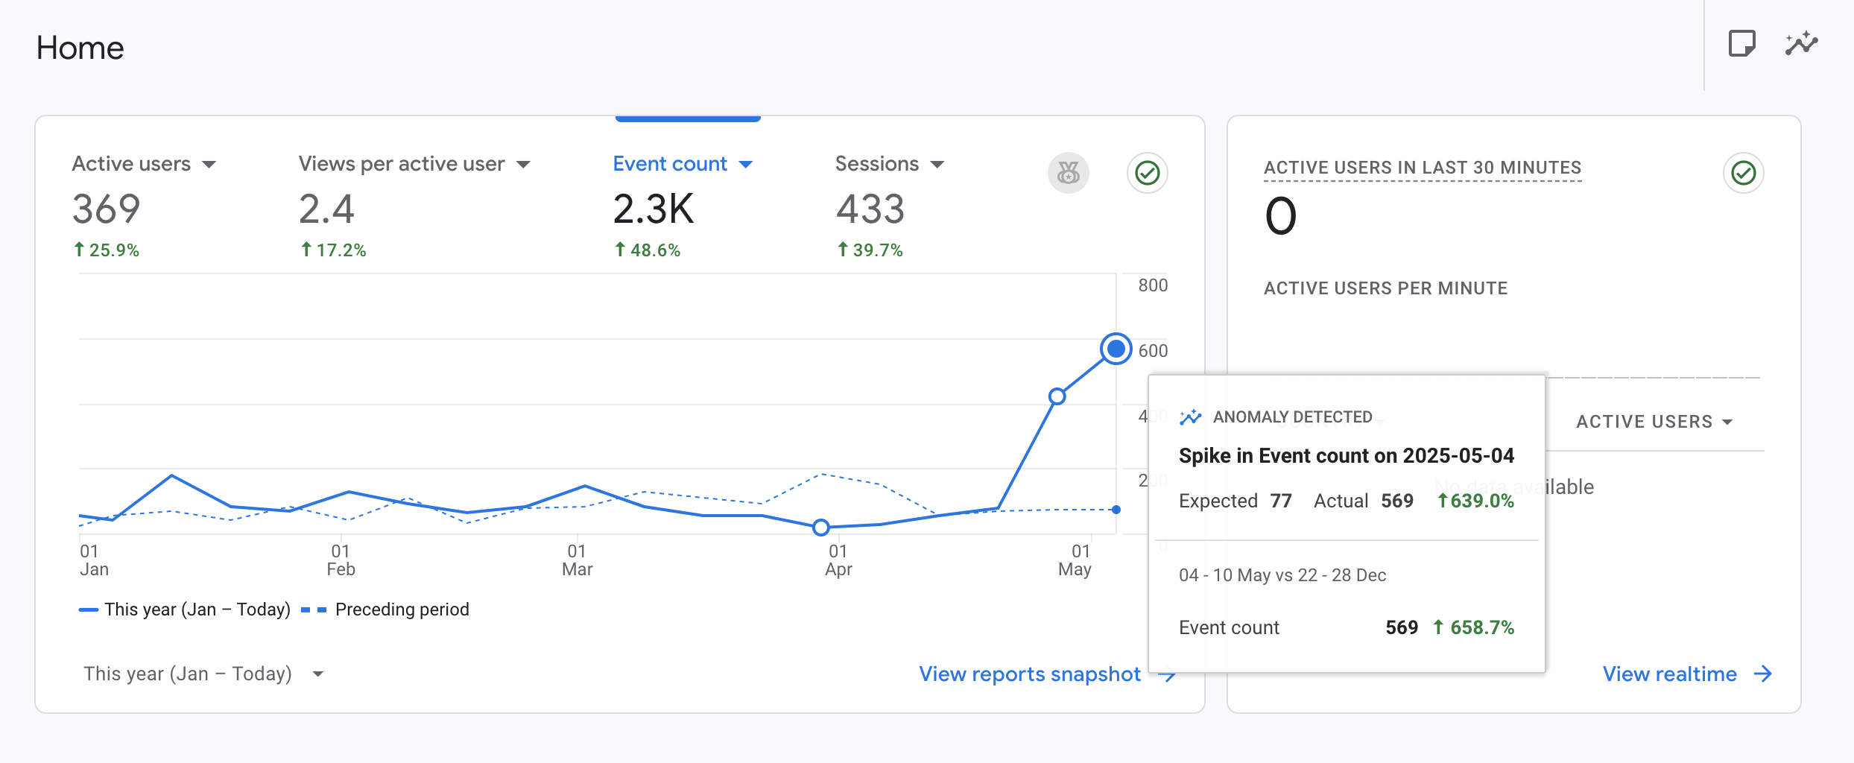Click the green data quality checkmark beside Sessions

point(1147,173)
